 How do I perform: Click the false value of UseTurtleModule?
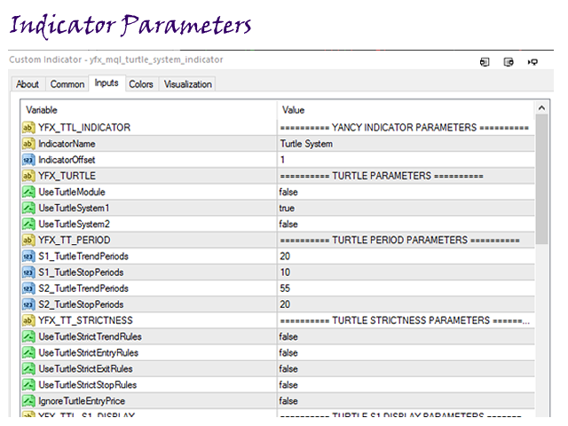tap(288, 192)
